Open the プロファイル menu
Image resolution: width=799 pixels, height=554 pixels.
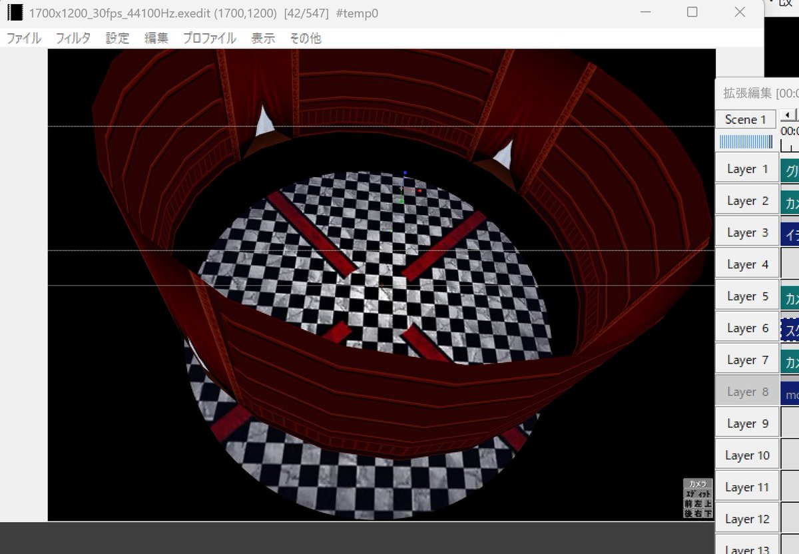pos(210,39)
